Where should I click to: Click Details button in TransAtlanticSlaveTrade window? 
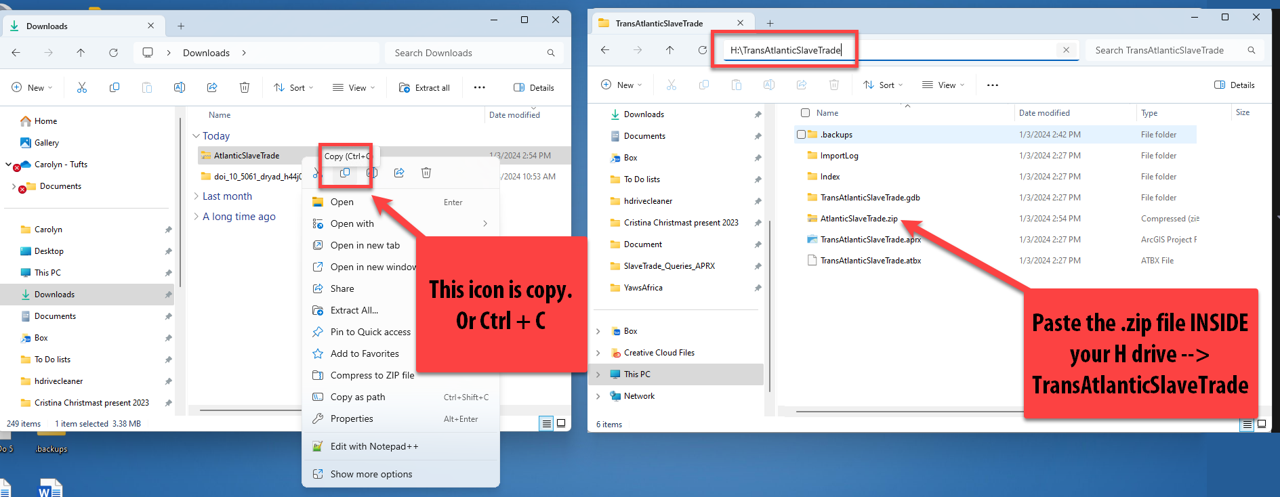point(1234,85)
